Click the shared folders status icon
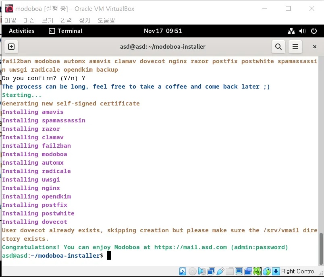 pyautogui.click(x=230, y=271)
